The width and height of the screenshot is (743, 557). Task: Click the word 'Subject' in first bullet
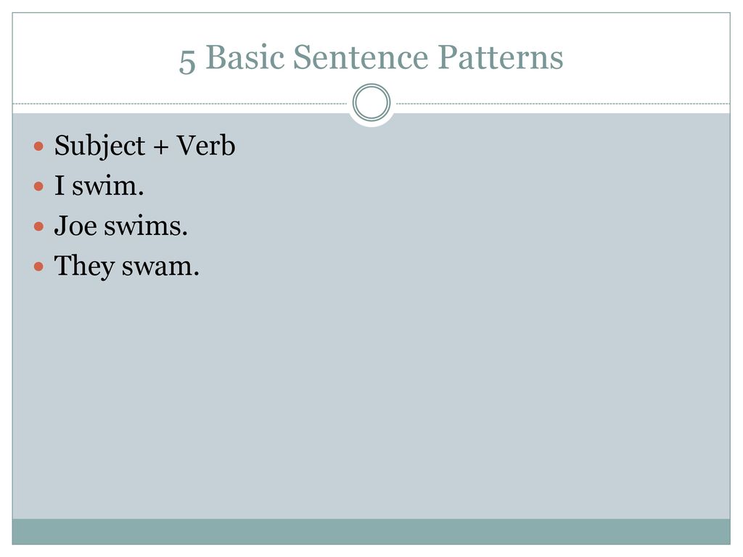coord(99,146)
